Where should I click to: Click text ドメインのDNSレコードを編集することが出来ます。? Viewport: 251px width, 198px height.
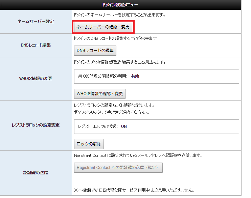click(x=116, y=38)
